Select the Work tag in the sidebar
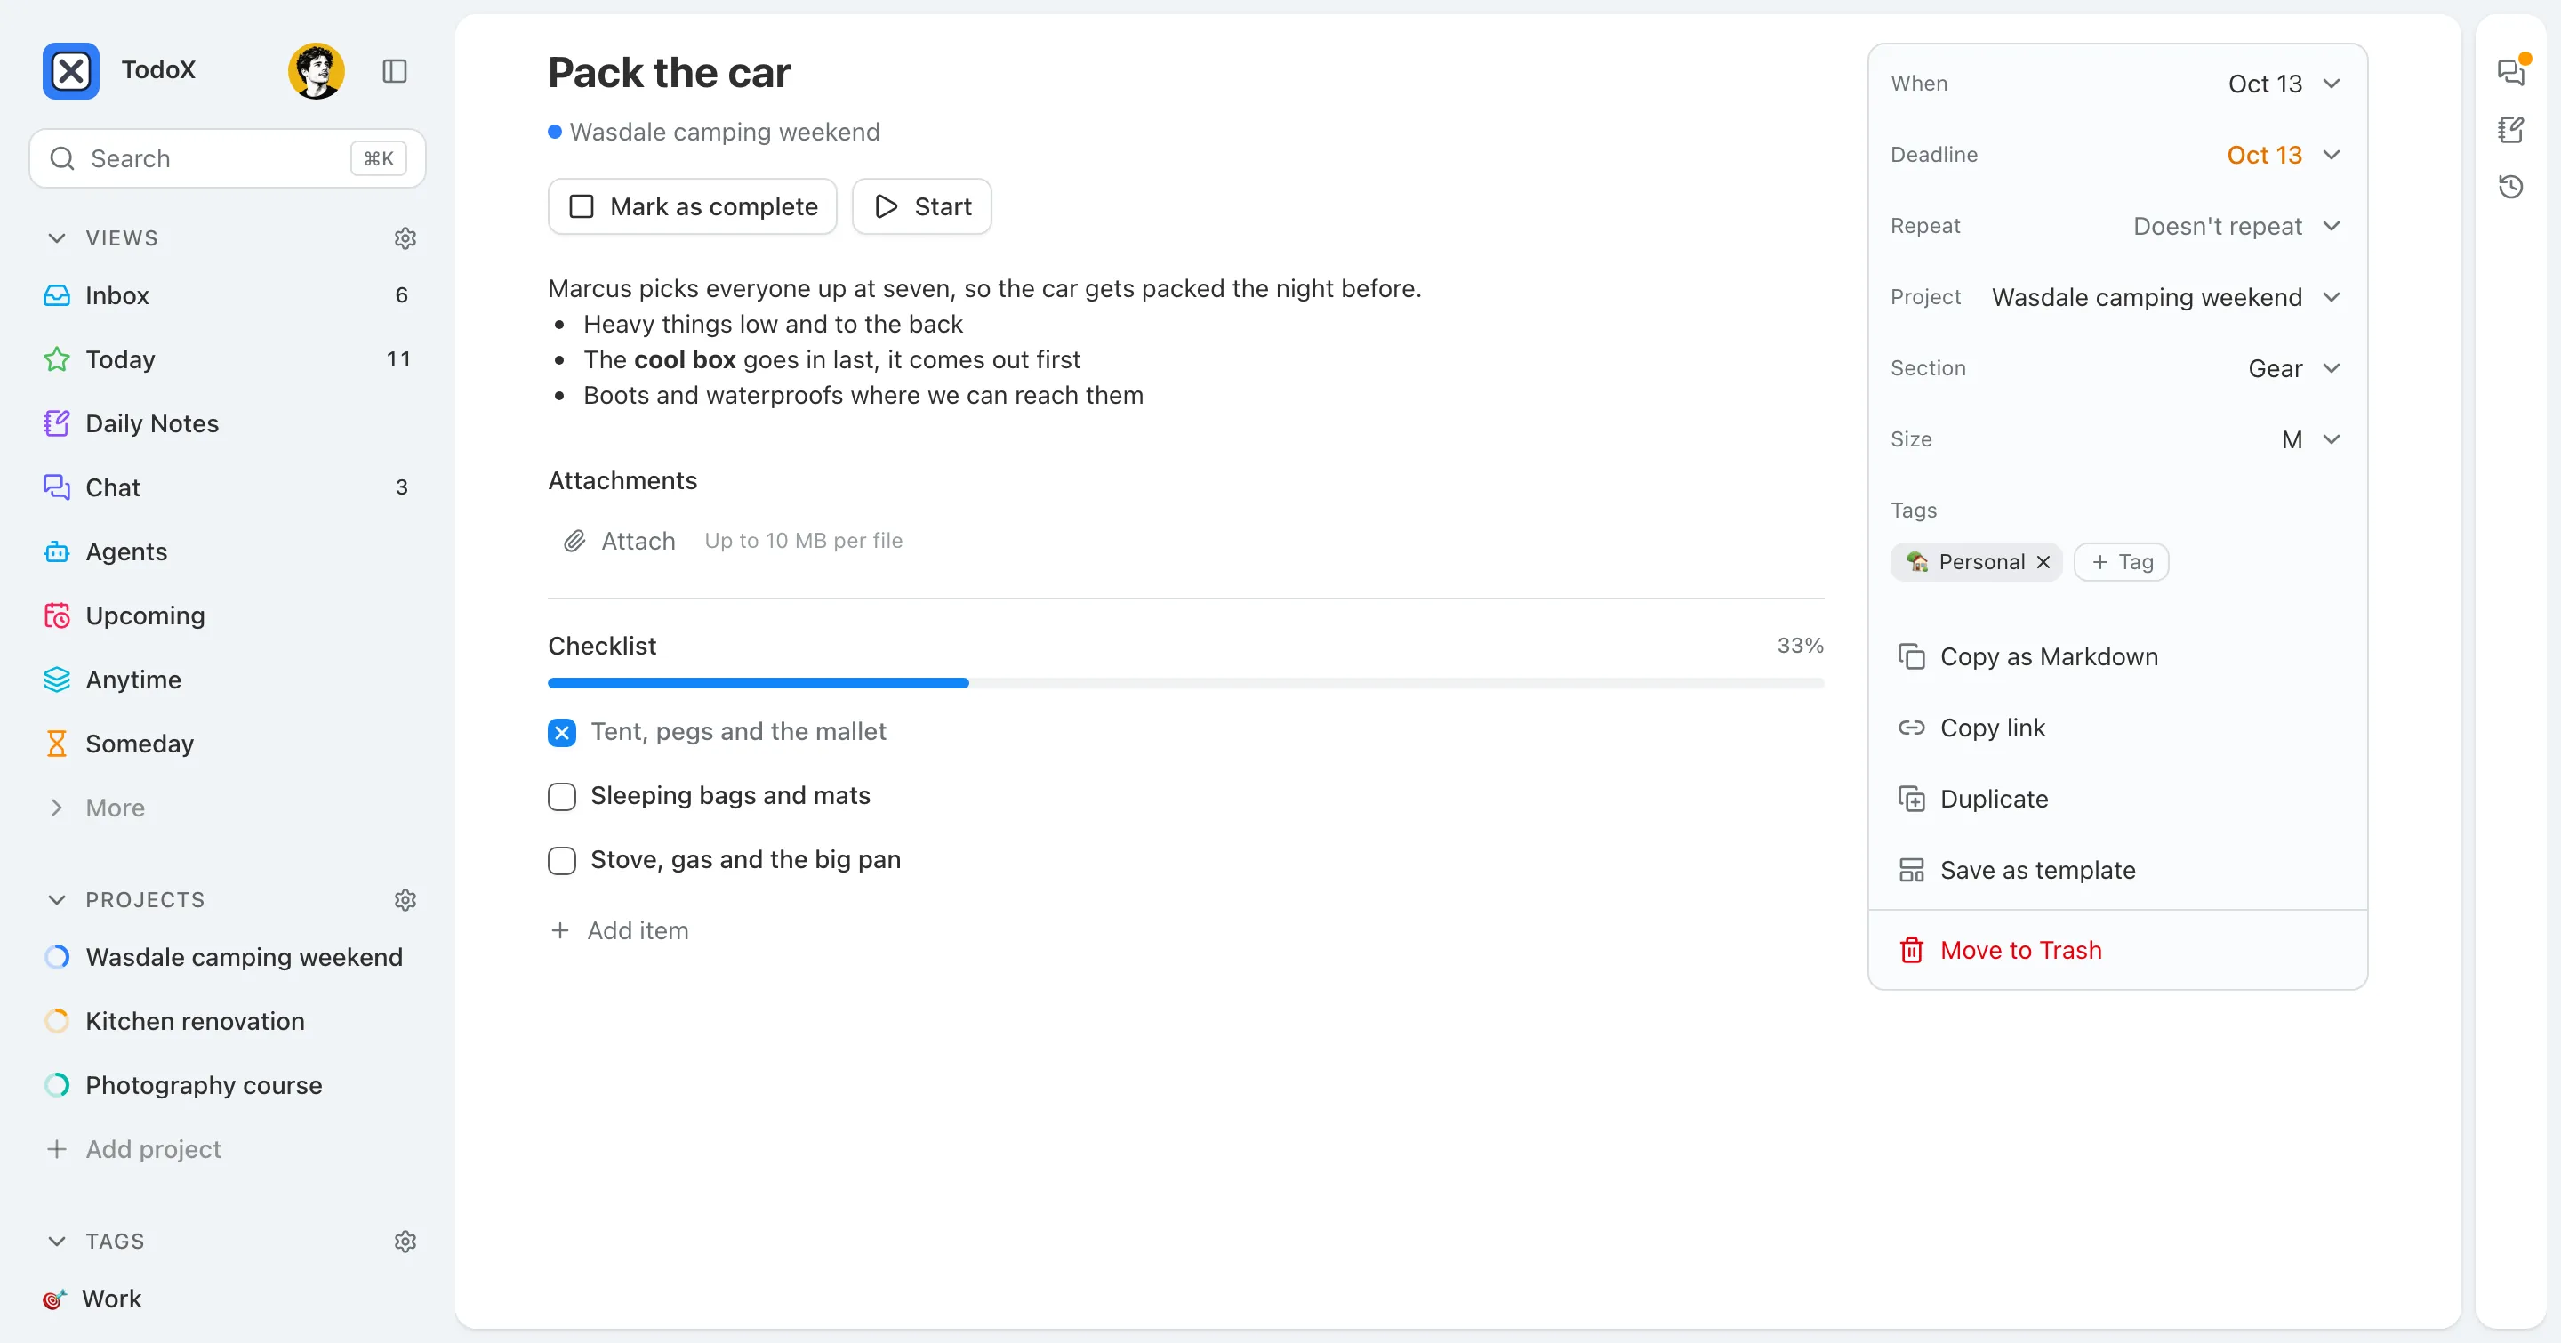 coord(228,1299)
